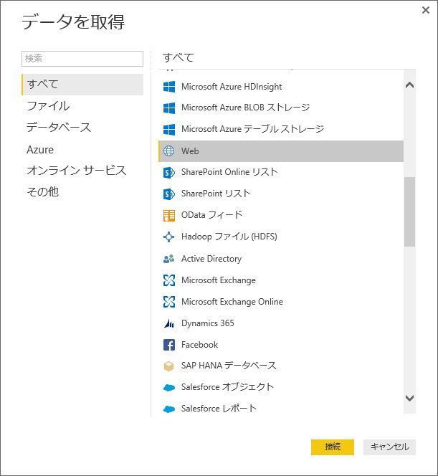Click the Hadoop ファイル (HDFS) icon
The height and width of the screenshot is (476, 438).
[x=168, y=237]
